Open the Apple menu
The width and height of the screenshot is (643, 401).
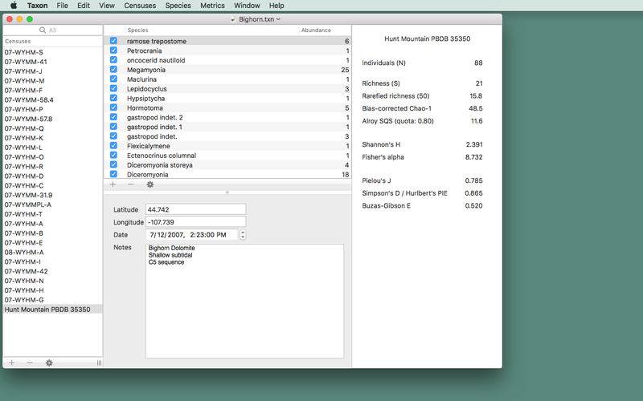pos(14,6)
